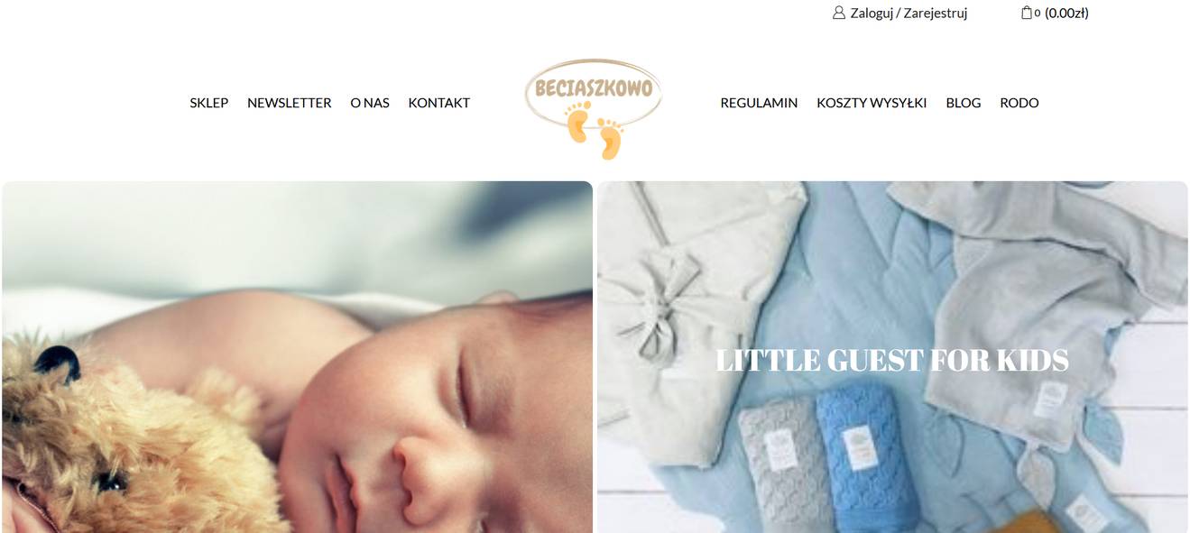Go to the SKLEP menu item
Viewport: 1190px width, 533px height.
coord(208,103)
